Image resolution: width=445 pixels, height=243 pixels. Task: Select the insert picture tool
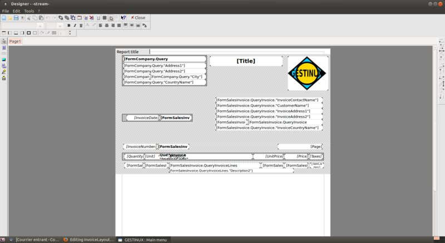pyautogui.click(x=4, y=60)
